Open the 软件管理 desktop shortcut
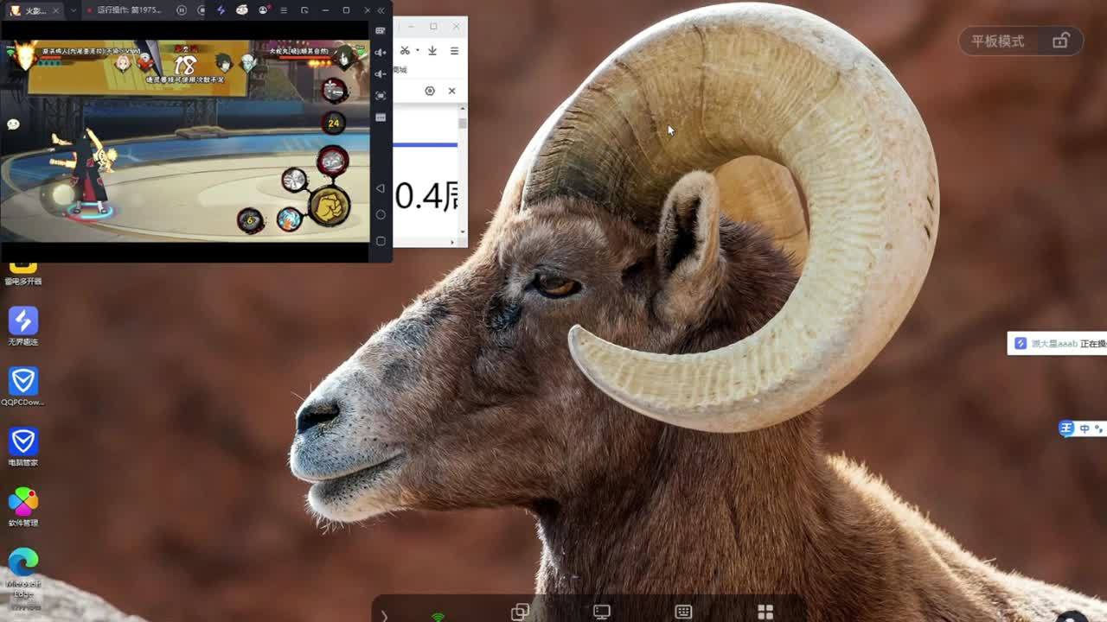Viewport: 1107px width, 622px height. 23,507
